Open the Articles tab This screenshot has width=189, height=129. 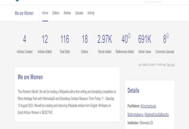[67, 13]
